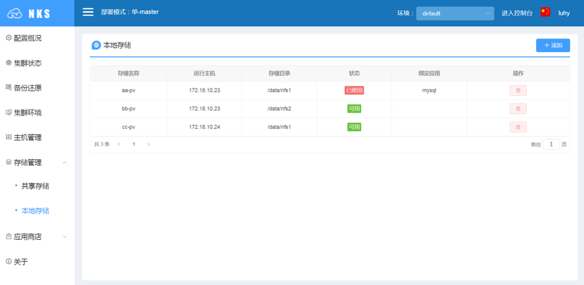The width and height of the screenshot is (584, 285).
Task: Click the luhy username
Action: (x=564, y=13)
